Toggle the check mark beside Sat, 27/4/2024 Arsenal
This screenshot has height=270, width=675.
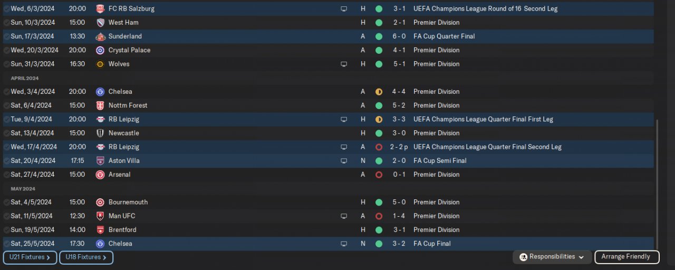pos(6,175)
